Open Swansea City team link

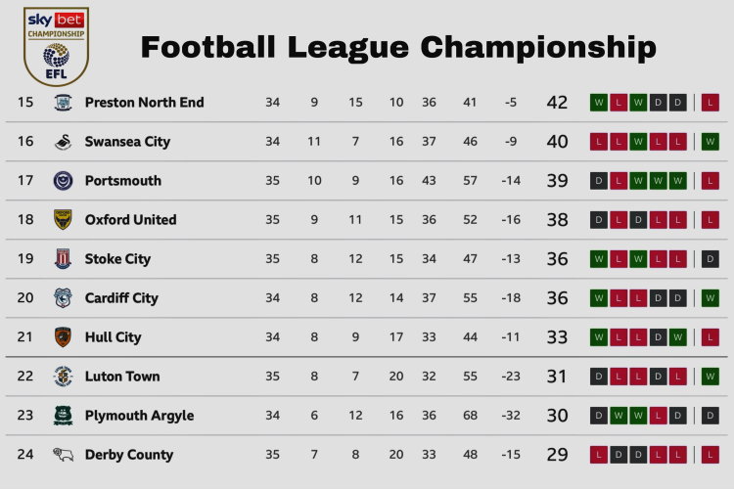click(x=127, y=142)
